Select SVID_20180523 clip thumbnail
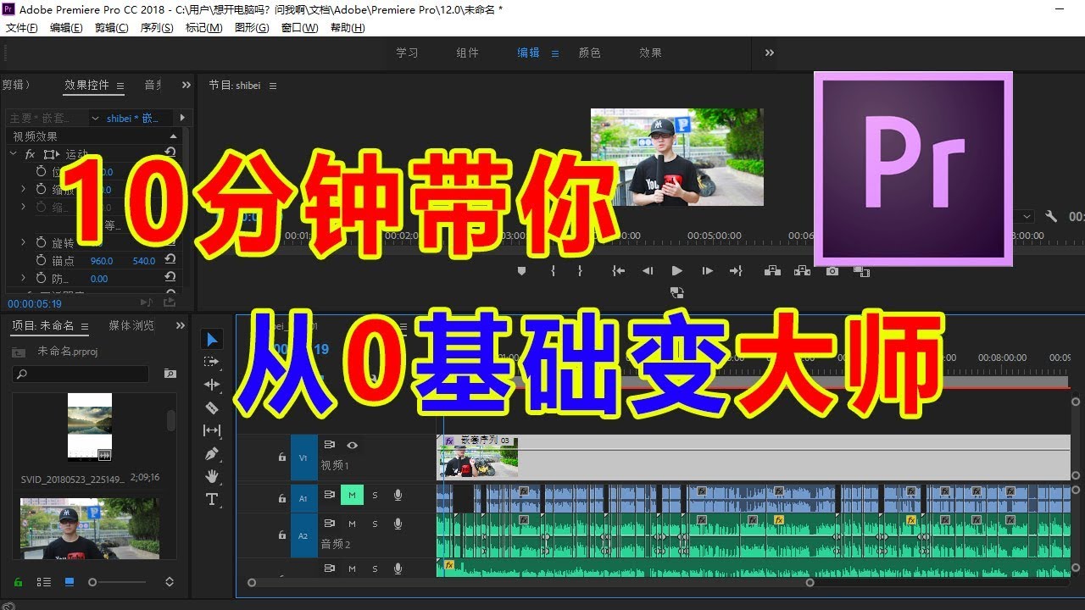 coord(90,426)
